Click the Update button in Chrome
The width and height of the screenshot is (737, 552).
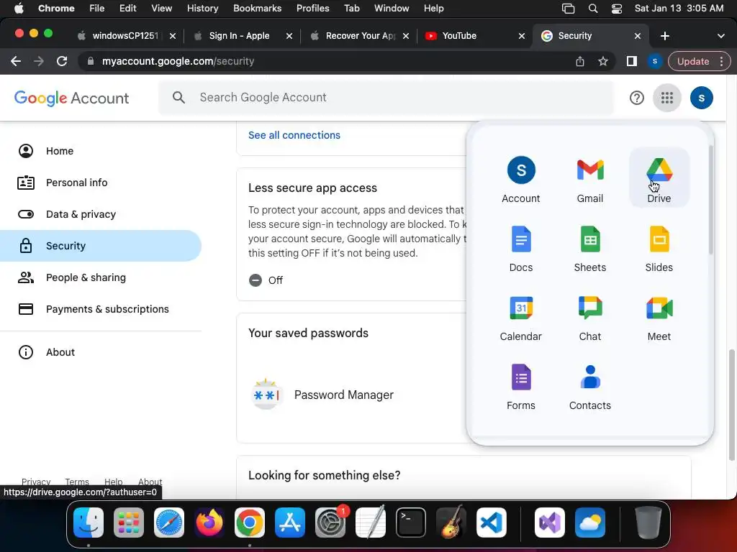693,61
